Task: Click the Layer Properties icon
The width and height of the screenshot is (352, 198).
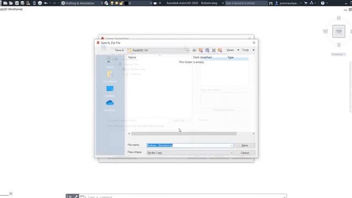Action: 106,3
